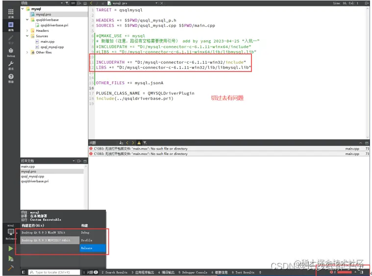
Task: Open the Compile Output tab
Action: (x=166, y=272)
